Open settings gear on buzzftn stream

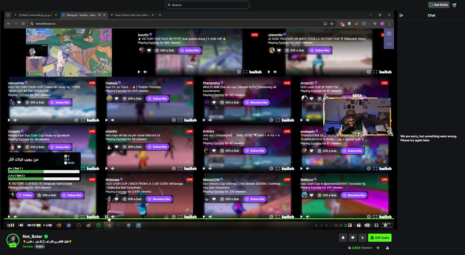[239, 72]
